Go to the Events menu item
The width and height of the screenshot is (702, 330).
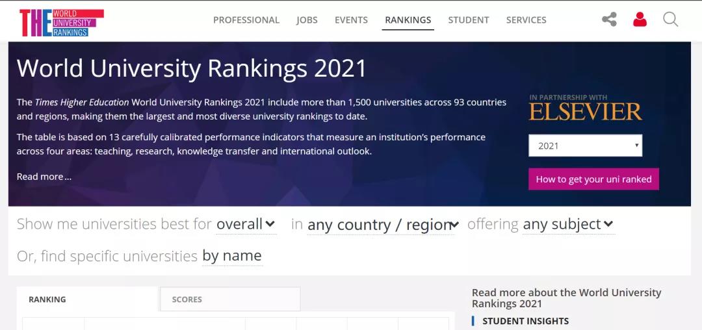click(x=352, y=20)
